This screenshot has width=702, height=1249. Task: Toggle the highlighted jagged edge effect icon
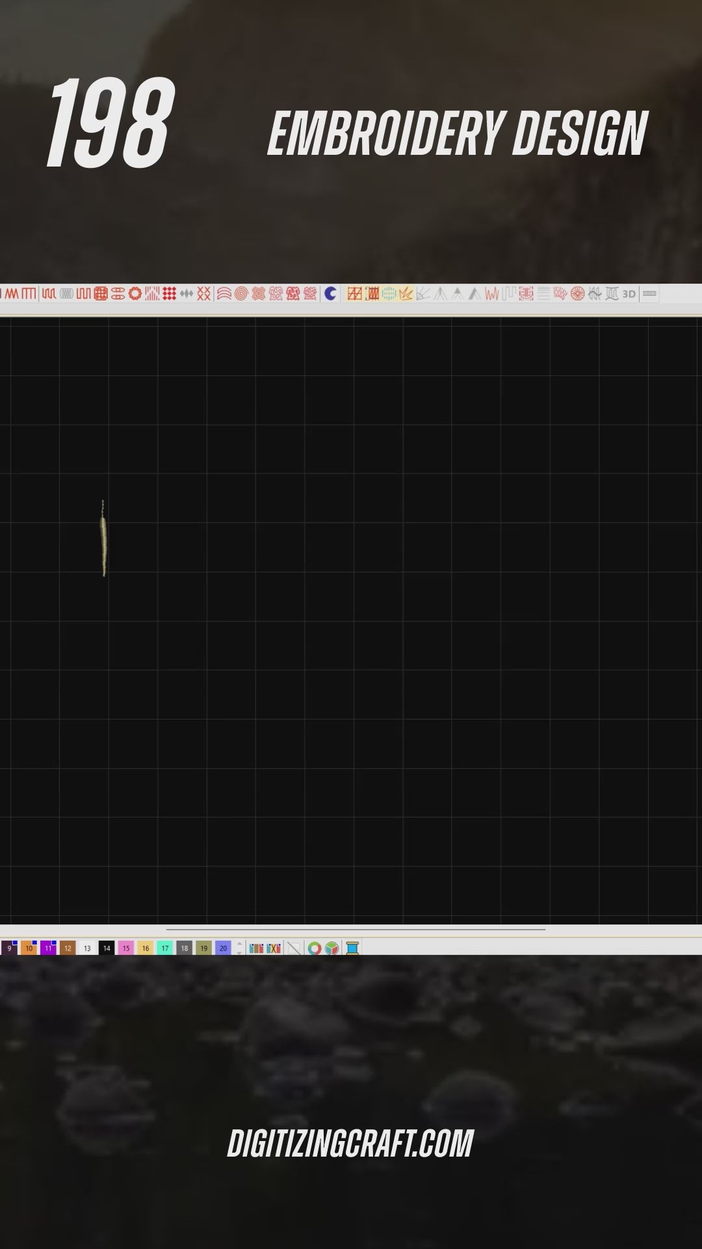coord(406,294)
